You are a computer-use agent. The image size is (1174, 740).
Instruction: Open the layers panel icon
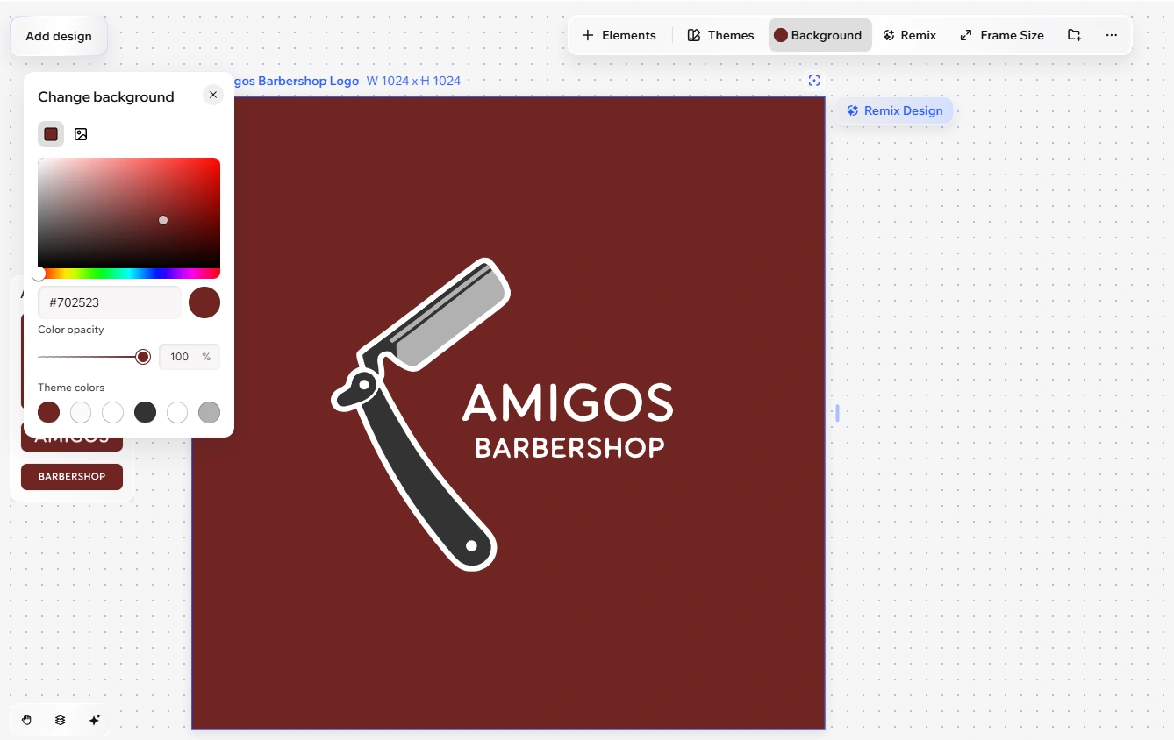(60, 720)
